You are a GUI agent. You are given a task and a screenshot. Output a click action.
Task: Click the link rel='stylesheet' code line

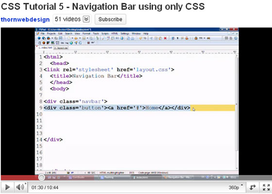[x=109, y=70]
